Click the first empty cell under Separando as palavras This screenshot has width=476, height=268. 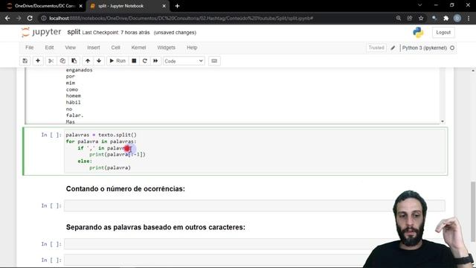(x=254, y=244)
